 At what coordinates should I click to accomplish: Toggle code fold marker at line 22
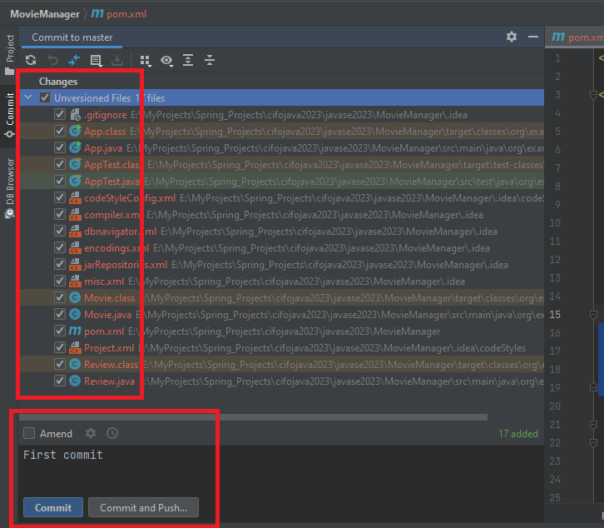click(x=593, y=443)
